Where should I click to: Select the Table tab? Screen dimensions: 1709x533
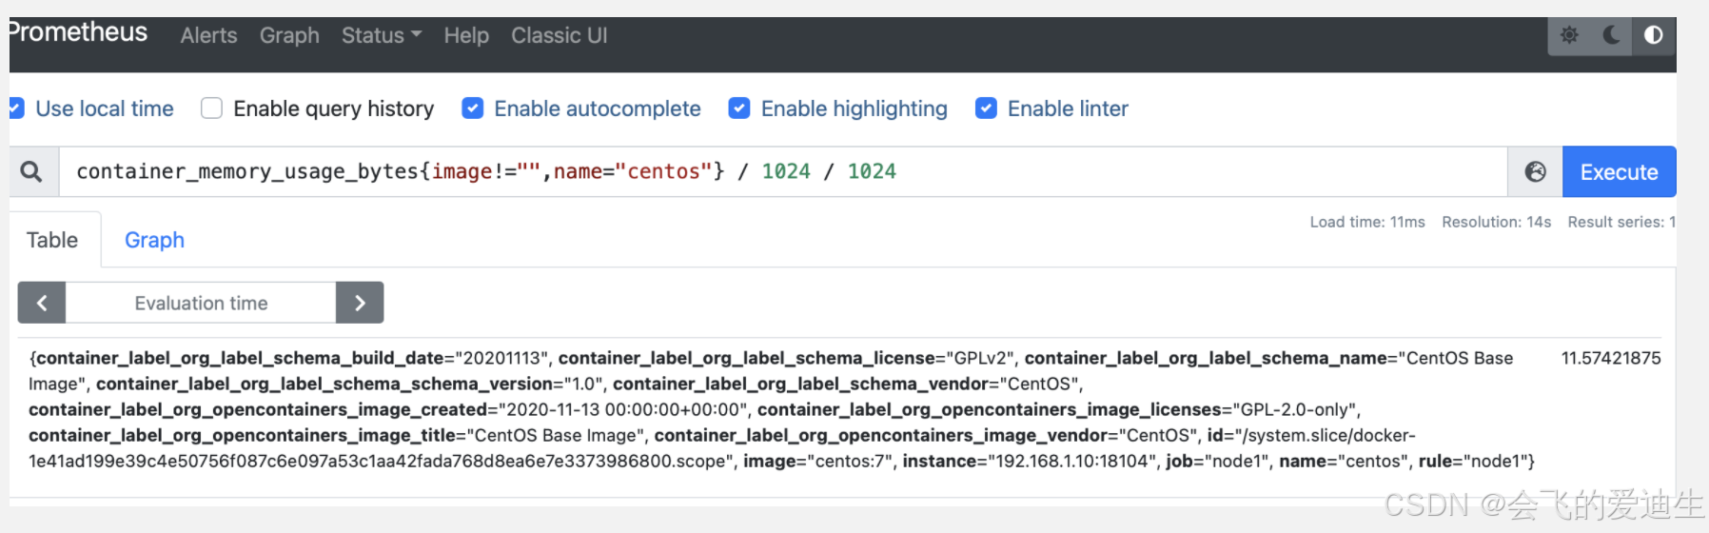tap(52, 240)
